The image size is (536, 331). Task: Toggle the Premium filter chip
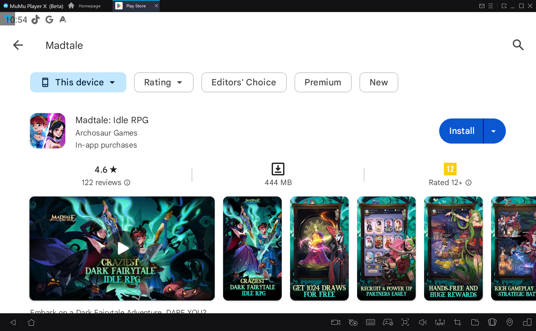click(323, 82)
